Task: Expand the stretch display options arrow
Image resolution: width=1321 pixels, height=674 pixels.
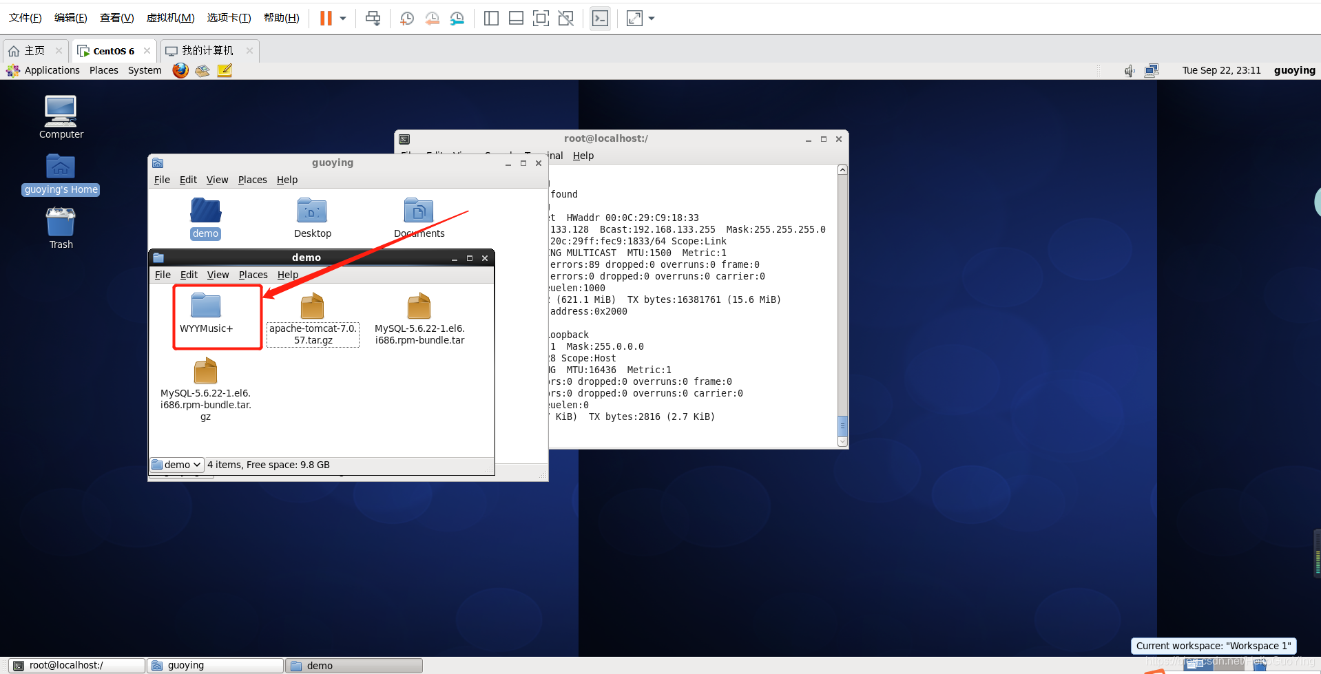Action: click(652, 19)
